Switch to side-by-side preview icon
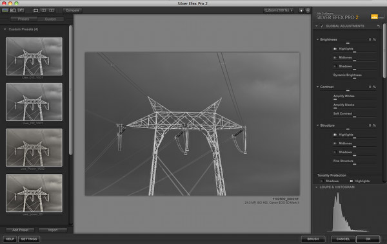 pos(52,10)
